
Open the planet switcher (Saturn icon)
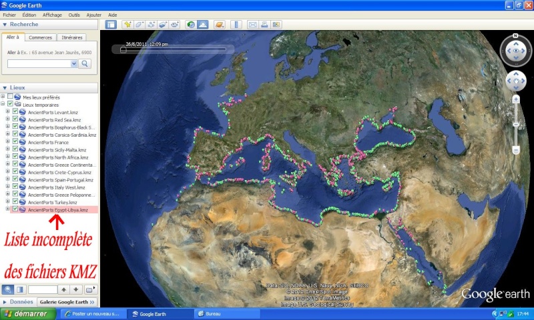point(220,25)
